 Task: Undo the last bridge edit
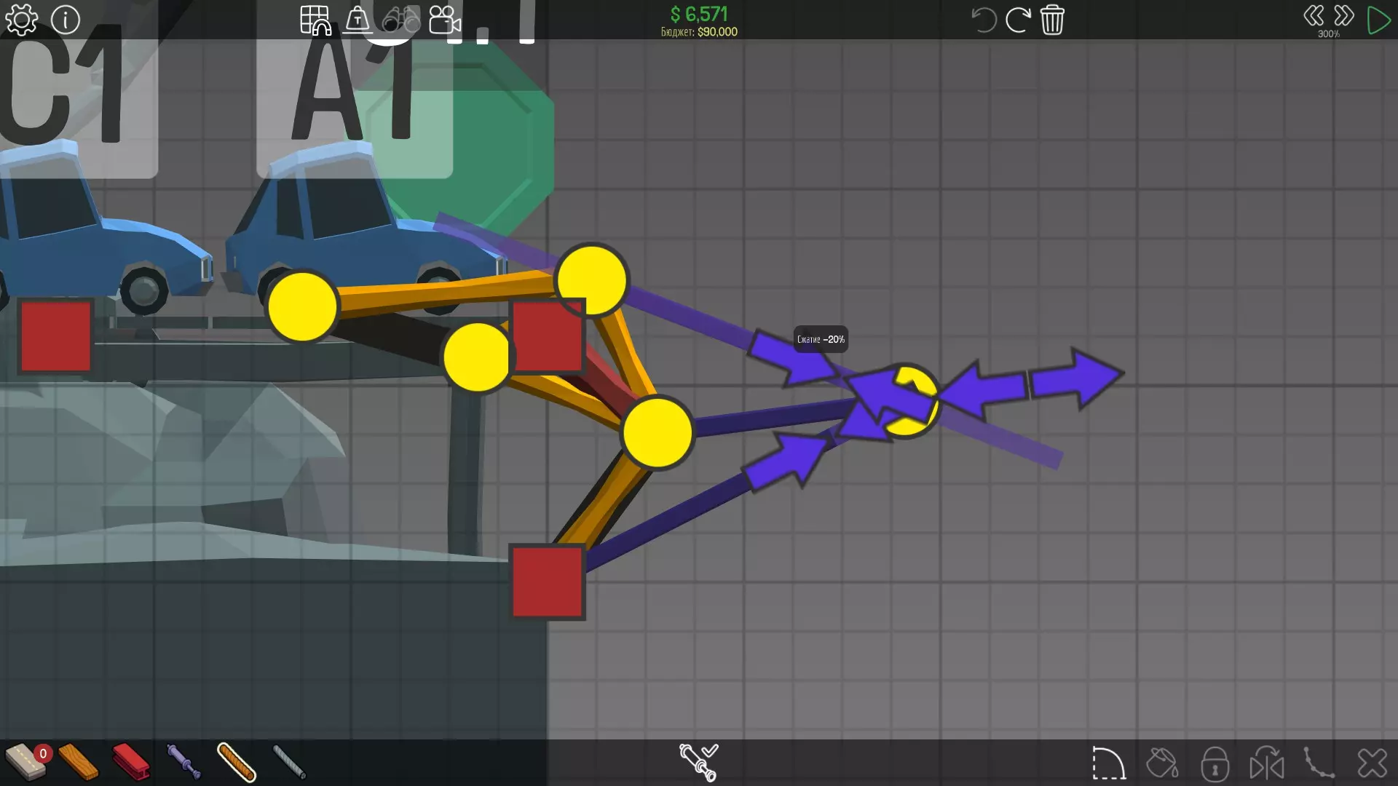click(983, 20)
